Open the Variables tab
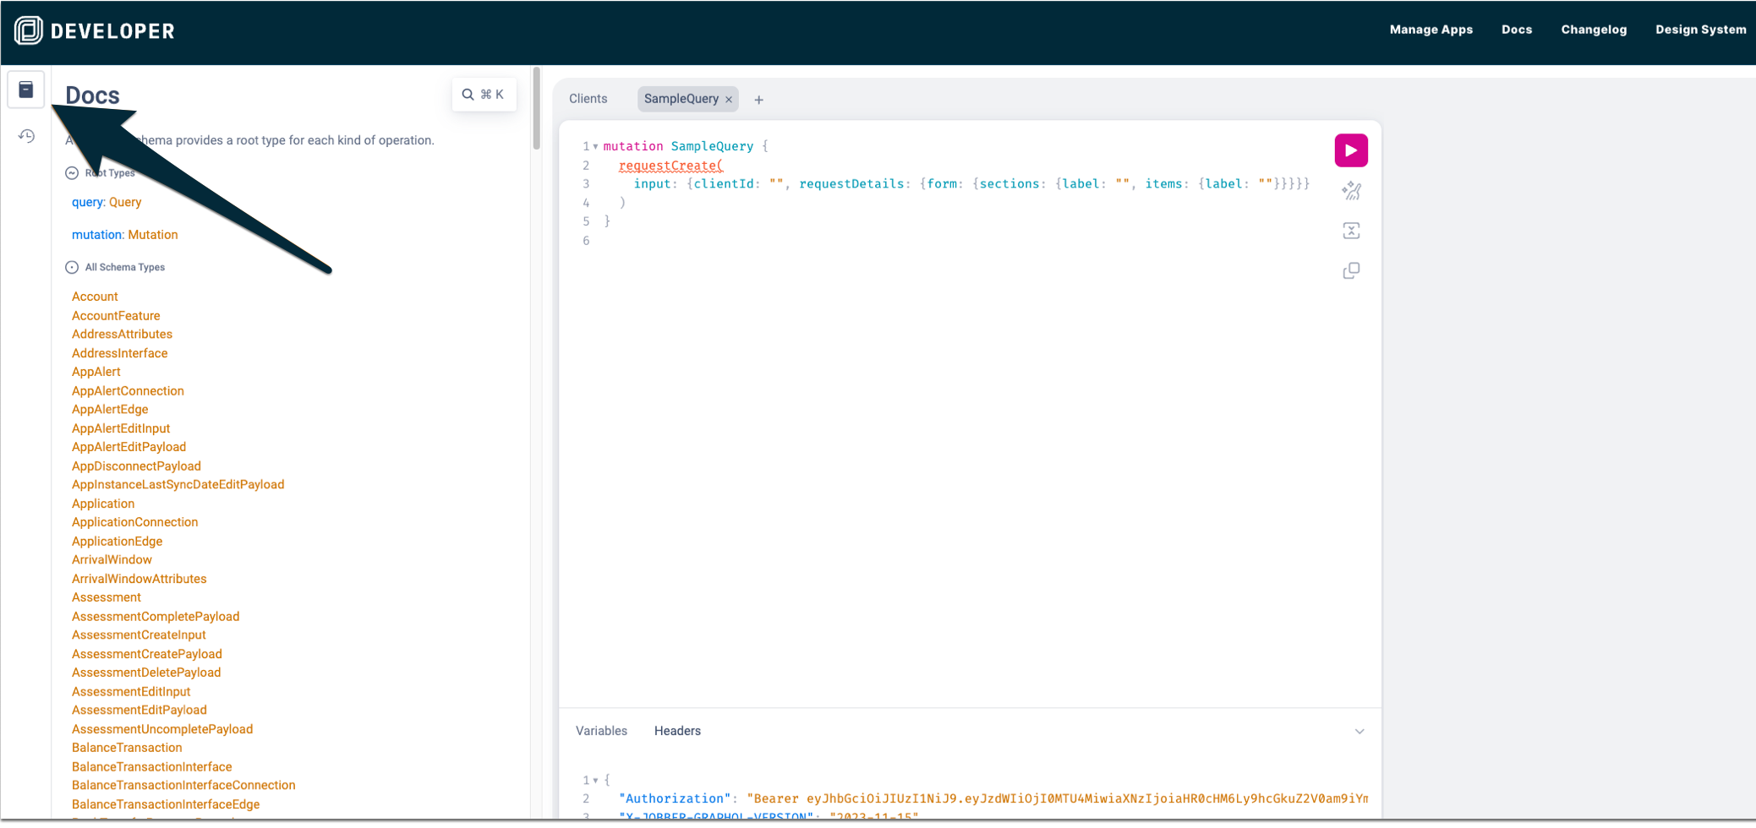Image resolution: width=1756 pixels, height=828 pixels. click(601, 731)
